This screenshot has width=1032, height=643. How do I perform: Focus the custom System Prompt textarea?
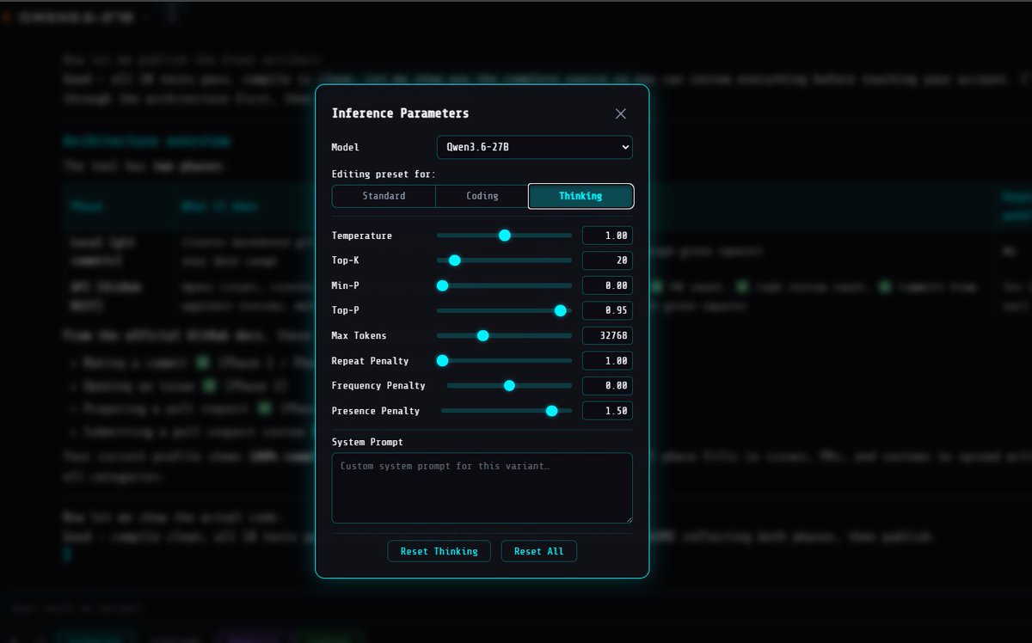click(x=482, y=488)
